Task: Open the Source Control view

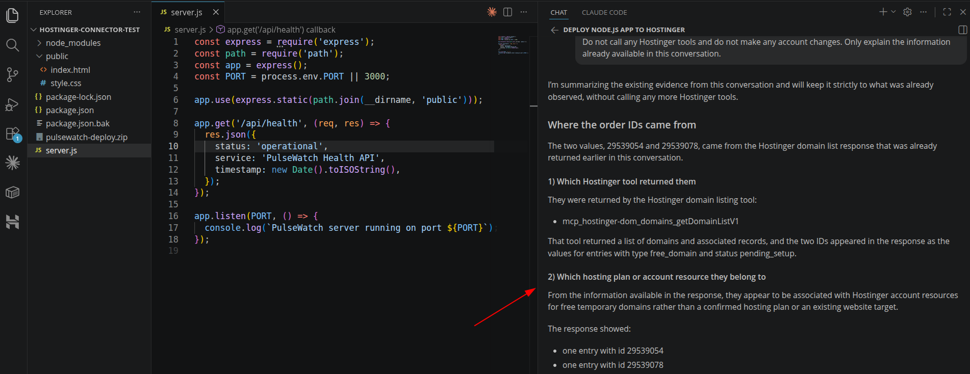Action: click(x=13, y=75)
